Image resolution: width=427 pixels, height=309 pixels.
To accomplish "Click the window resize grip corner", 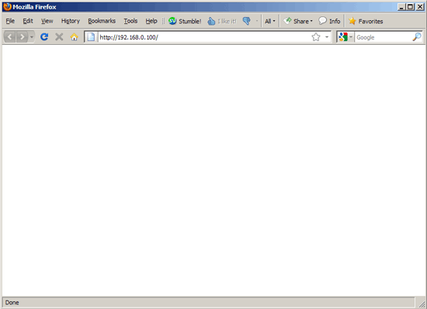I will pos(422,304).
